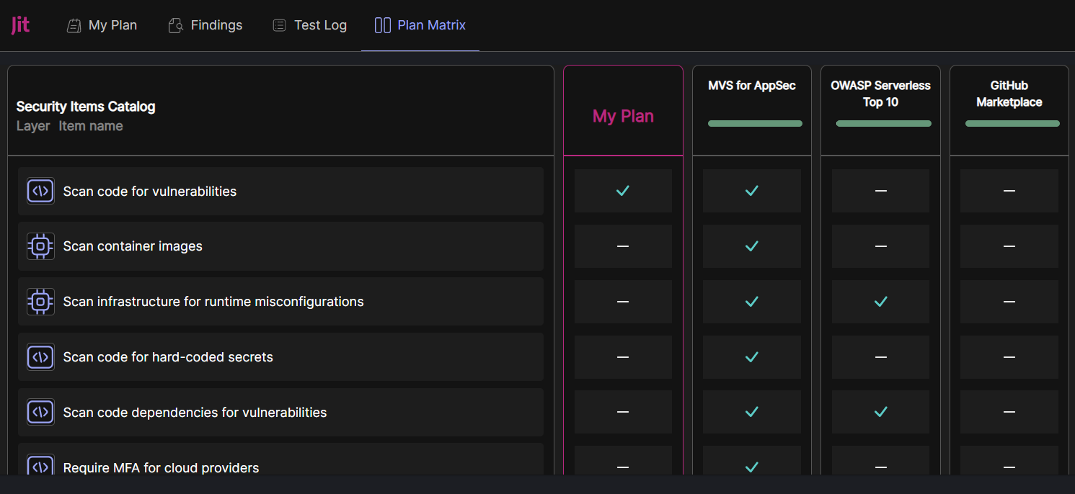Toggle My Plan check for Scan code for vulnerabilities

pyautogui.click(x=623, y=191)
